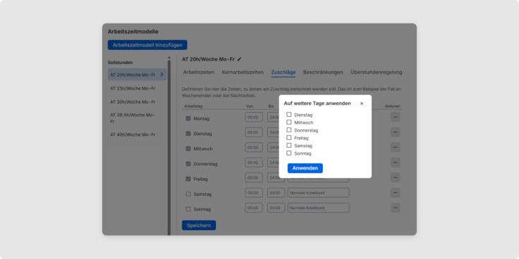Click the Von time field for Sonntag
The image size is (519, 259).
click(x=254, y=208)
